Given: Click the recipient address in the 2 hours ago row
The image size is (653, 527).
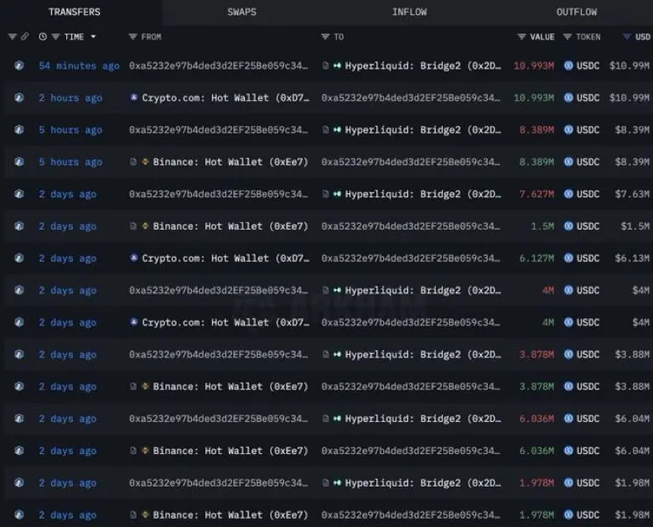Looking at the screenshot, I should (411, 97).
